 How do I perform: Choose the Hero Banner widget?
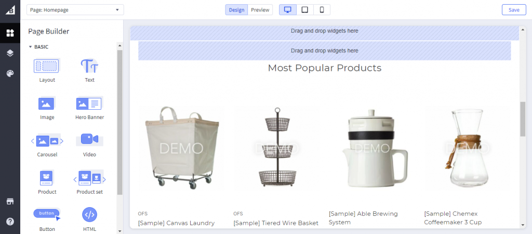click(x=89, y=108)
